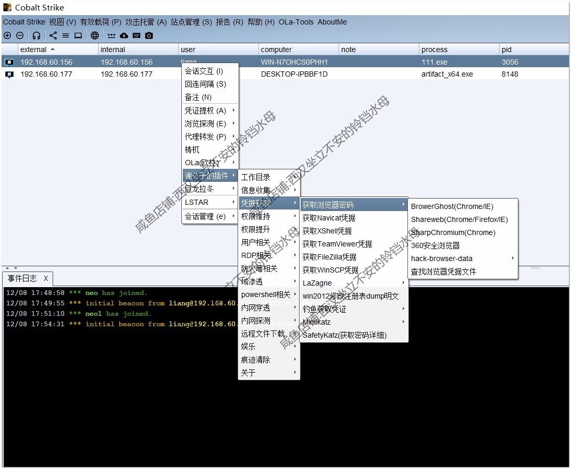Open screenshots via the camera icon
Viewport: 571px width, 469px height.
tap(149, 35)
